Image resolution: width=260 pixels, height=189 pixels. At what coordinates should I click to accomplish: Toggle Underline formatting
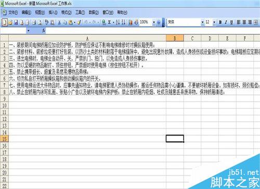[x=231, y=22]
